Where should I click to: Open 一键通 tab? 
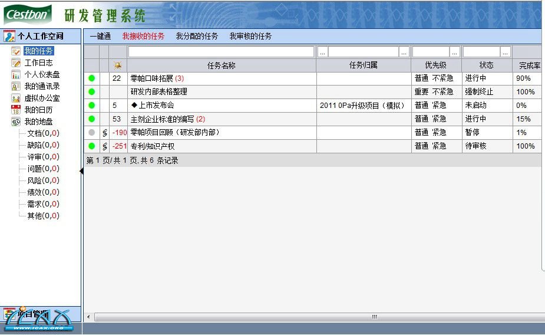point(100,36)
